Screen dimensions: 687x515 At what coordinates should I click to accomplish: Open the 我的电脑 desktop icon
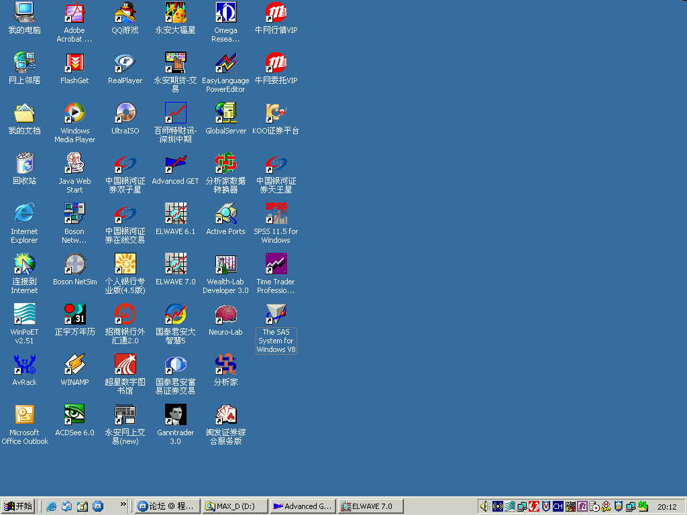click(x=25, y=12)
